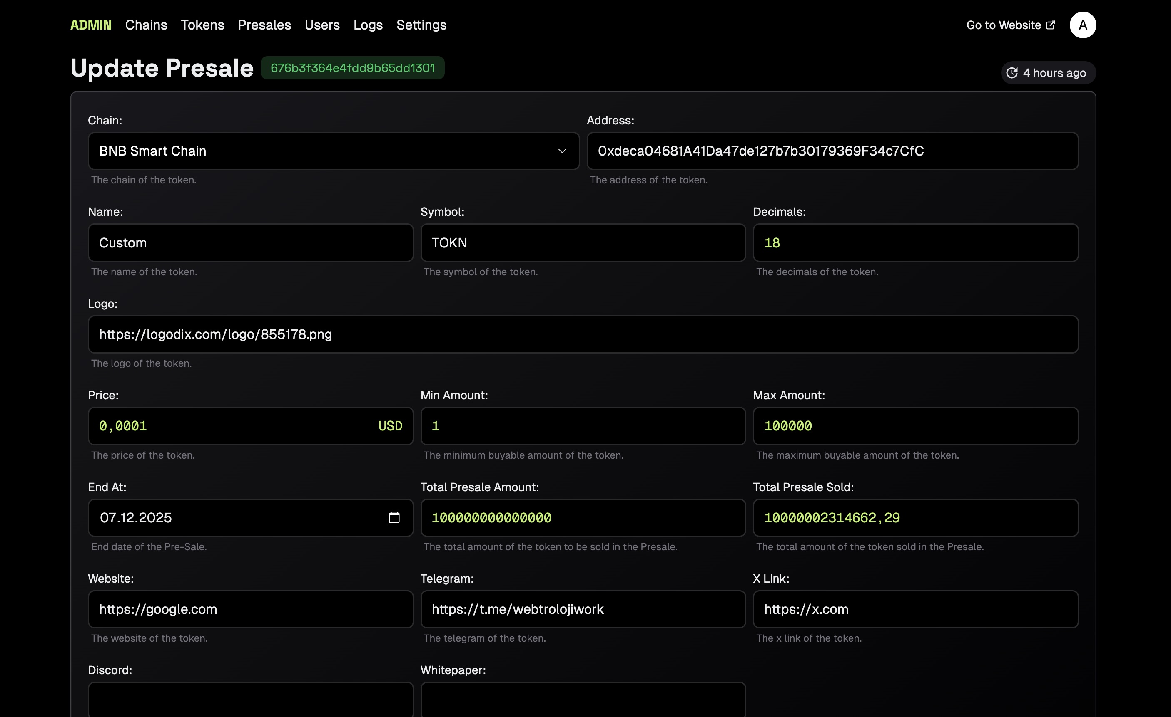This screenshot has width=1171, height=717.
Task: Click the Telegram link input field
Action: [583, 609]
